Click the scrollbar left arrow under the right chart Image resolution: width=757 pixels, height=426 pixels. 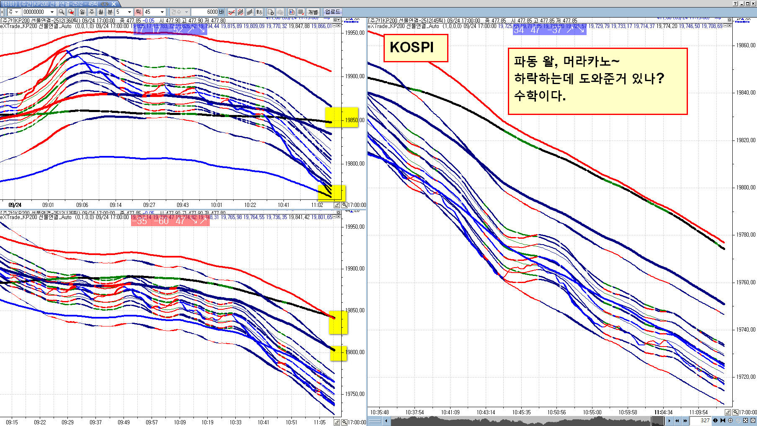(386, 421)
